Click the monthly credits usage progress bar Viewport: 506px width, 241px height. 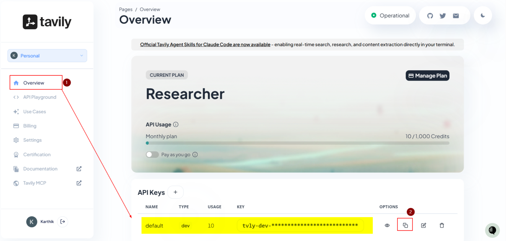pos(297,143)
